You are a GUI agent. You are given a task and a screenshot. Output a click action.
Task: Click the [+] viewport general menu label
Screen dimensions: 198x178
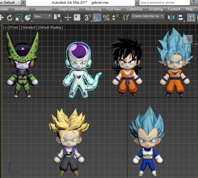pyautogui.click(x=5, y=27)
